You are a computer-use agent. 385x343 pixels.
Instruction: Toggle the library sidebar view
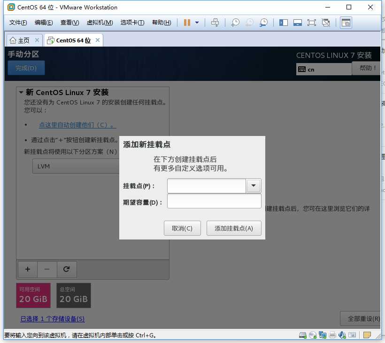283,23
